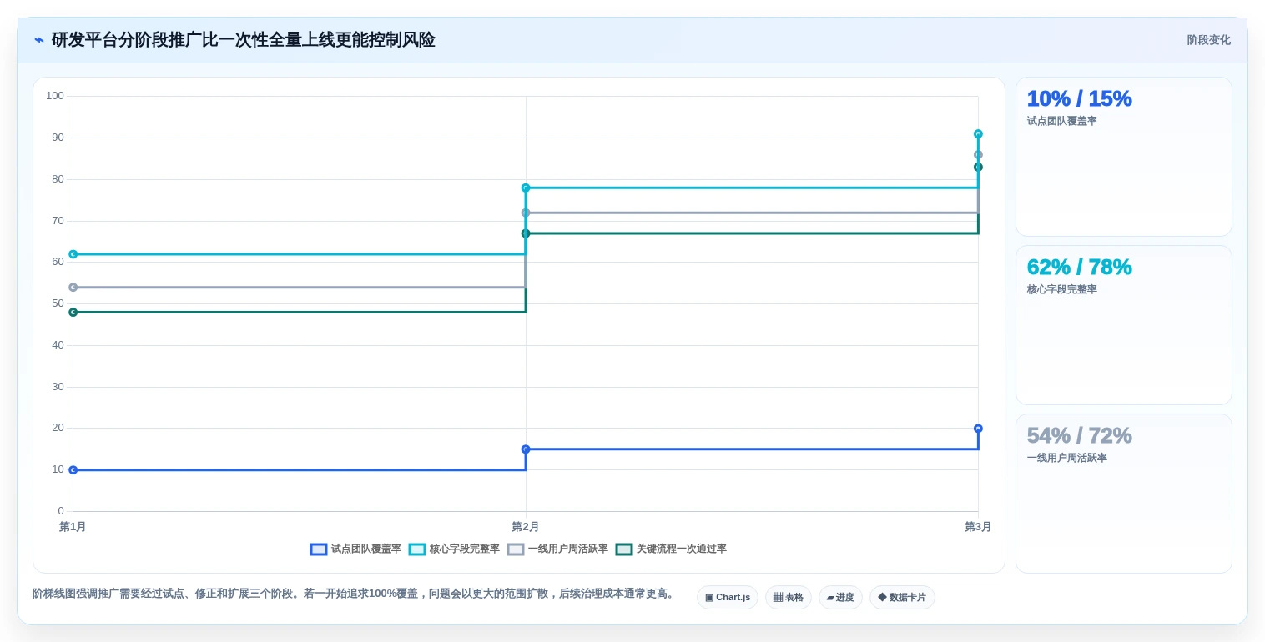Click the 进度 tag
The image size is (1265, 642).
(840, 598)
